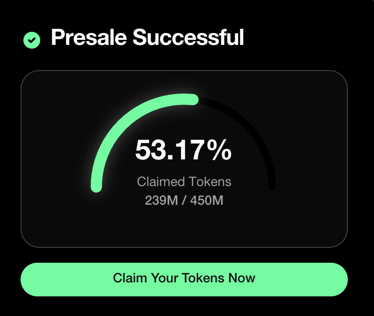
Task: Click the rounded tip of the green arc
Action: [193, 99]
